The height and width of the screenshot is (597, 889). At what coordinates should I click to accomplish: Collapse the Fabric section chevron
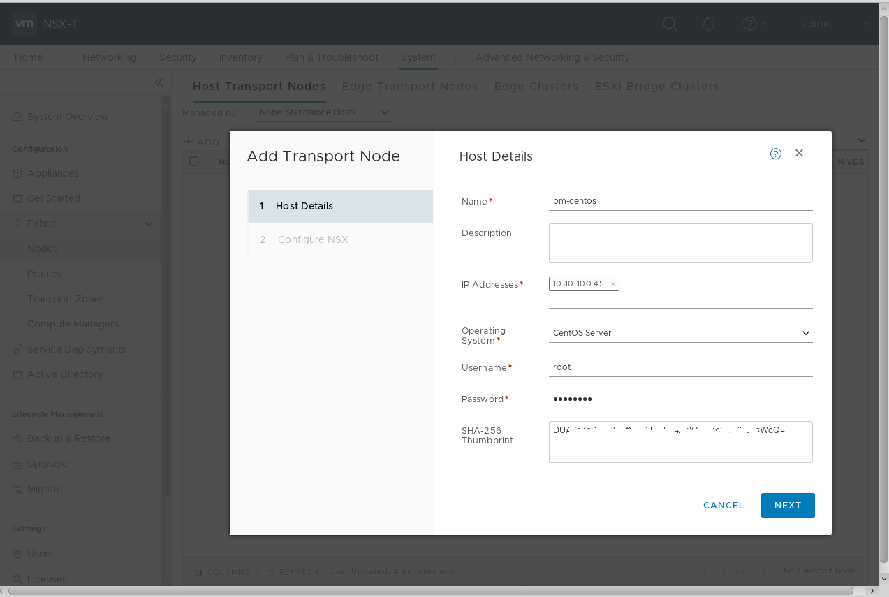click(x=149, y=223)
